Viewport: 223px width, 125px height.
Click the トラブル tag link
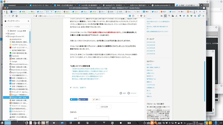(76, 87)
